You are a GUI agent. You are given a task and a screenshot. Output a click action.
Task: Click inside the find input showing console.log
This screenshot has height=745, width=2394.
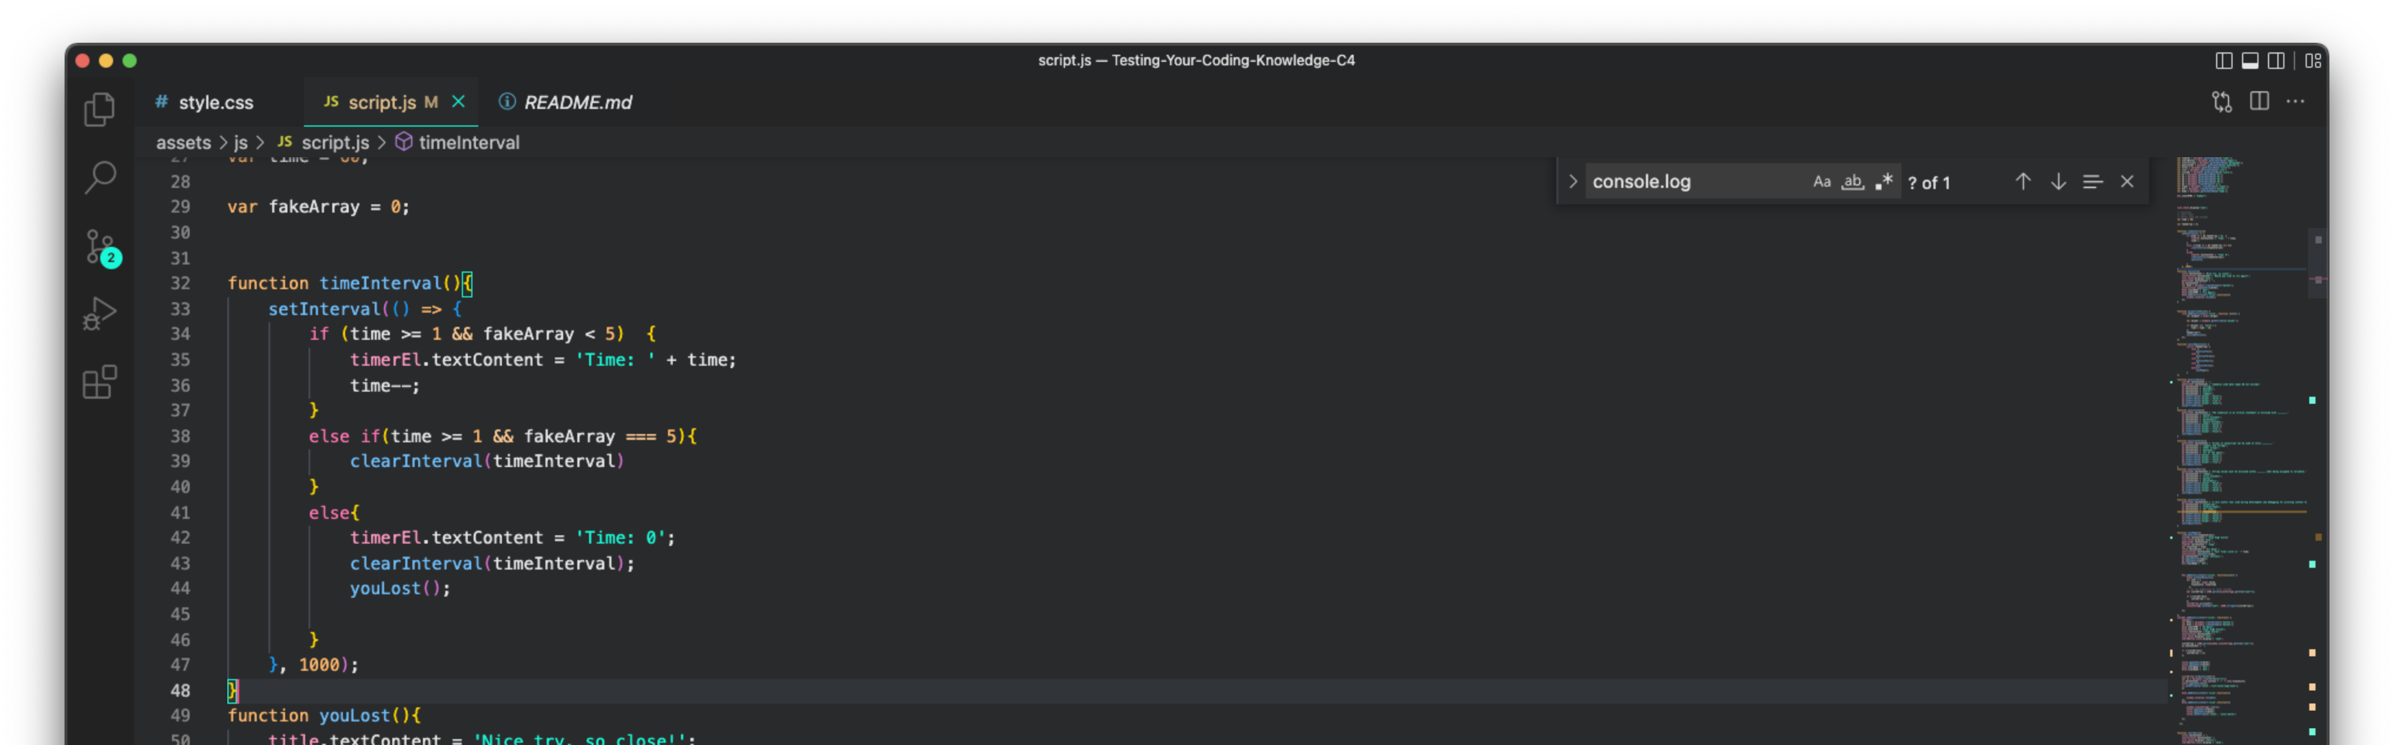pyautogui.click(x=1673, y=181)
